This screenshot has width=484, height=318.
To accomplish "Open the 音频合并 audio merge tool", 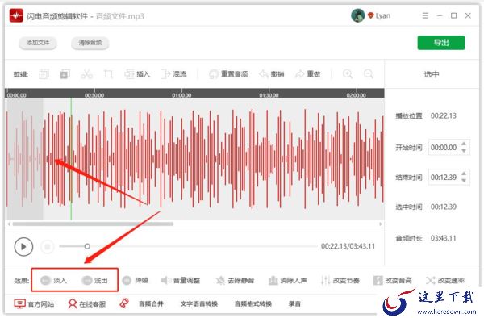I will (151, 303).
